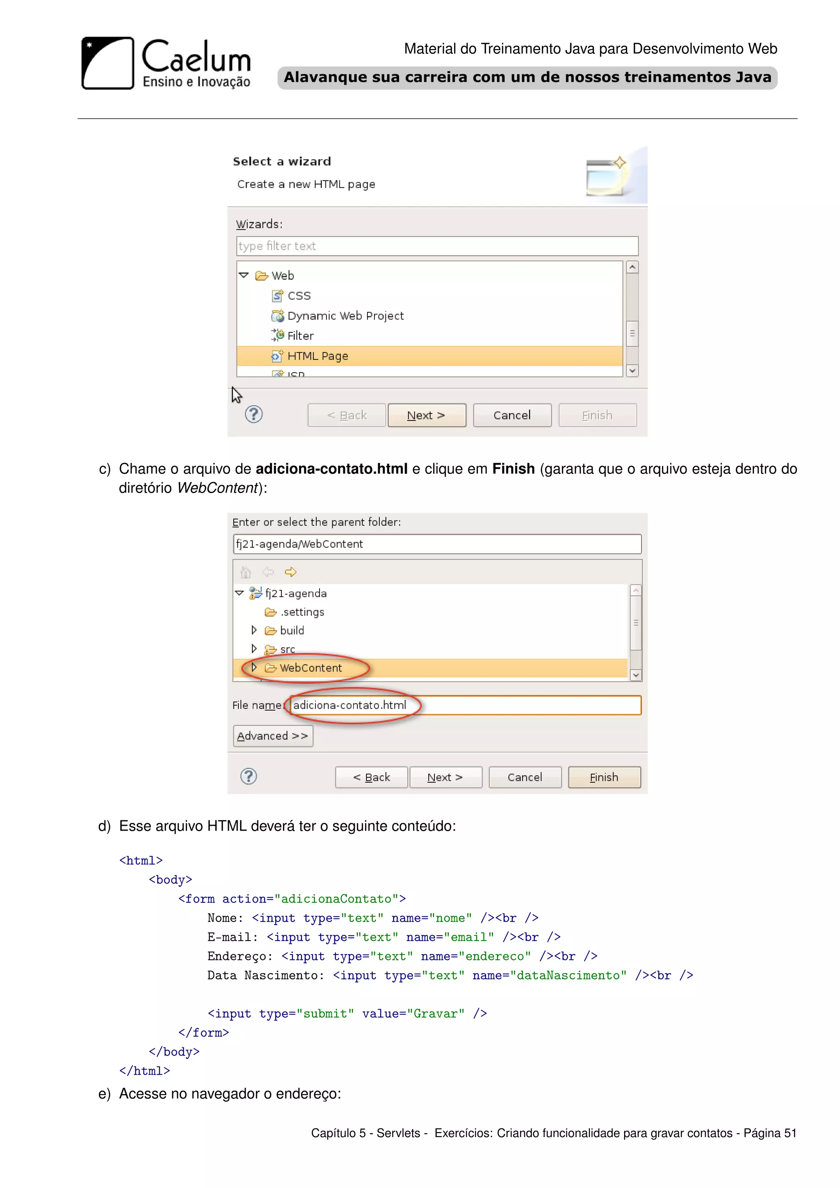Click Next in the Select a wizard dialog
This screenshot has height=1188, width=840.
(427, 415)
